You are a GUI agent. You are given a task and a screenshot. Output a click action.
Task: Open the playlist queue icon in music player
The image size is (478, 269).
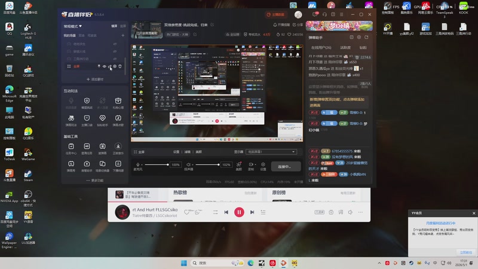pos(263,212)
